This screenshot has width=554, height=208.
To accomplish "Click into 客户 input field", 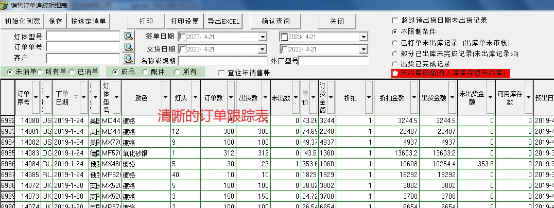I will [83, 58].
